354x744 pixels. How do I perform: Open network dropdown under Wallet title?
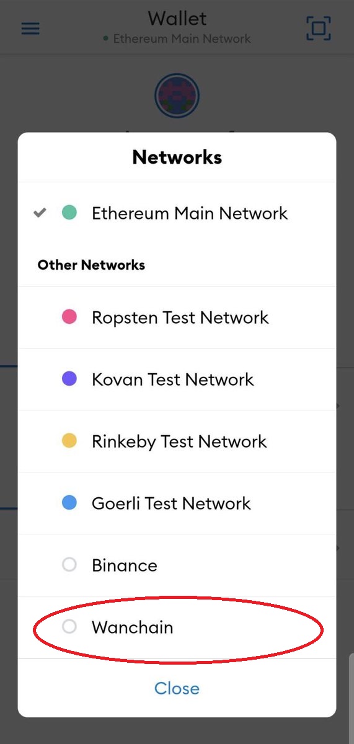point(177,38)
